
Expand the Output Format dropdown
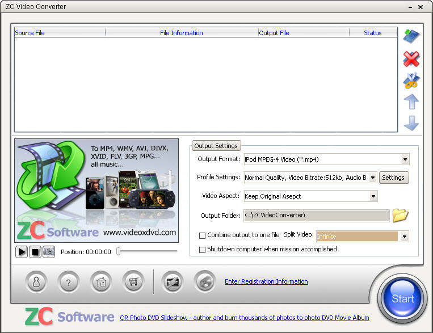click(405, 159)
